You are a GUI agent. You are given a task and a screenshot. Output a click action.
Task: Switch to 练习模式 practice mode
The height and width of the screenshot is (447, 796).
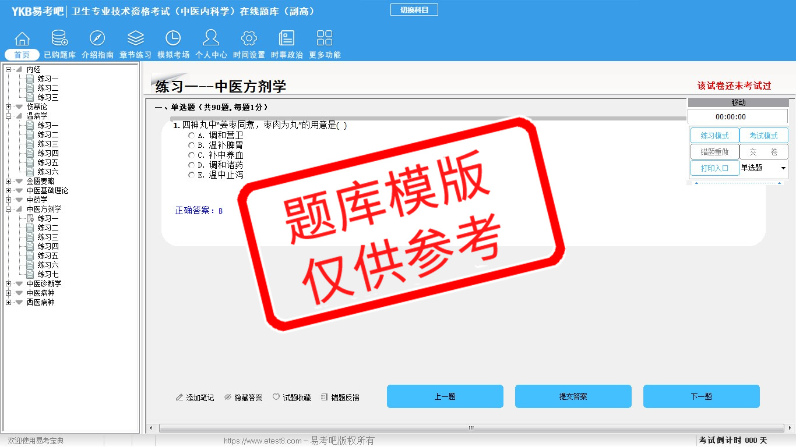click(714, 136)
